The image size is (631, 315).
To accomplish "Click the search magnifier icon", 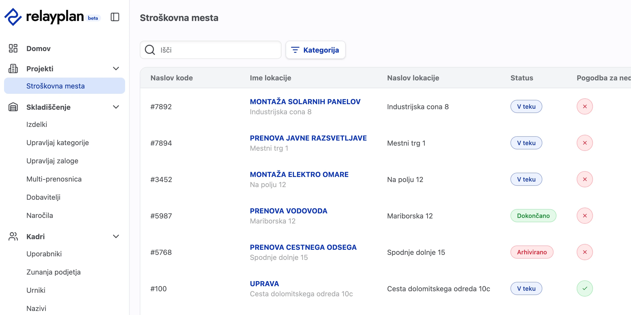I will click(150, 50).
